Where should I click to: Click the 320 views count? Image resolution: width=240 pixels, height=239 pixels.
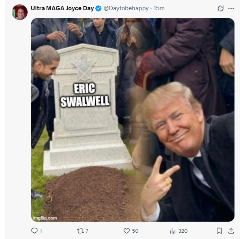pyautogui.click(x=182, y=231)
